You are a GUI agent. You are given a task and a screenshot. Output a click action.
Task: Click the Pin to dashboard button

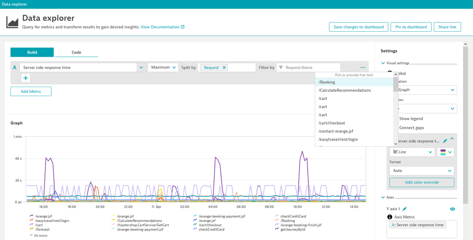(x=411, y=27)
